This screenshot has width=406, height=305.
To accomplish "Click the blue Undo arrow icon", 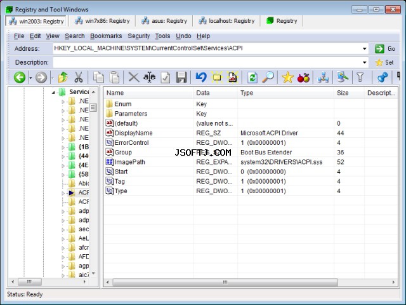I will 201,78.
